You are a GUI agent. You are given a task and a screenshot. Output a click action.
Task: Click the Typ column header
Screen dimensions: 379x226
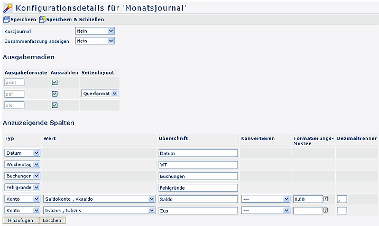pyautogui.click(x=9, y=138)
